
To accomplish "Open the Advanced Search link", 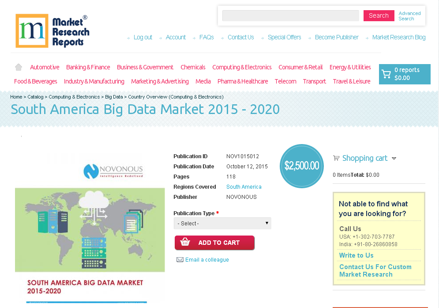I will pos(409,16).
